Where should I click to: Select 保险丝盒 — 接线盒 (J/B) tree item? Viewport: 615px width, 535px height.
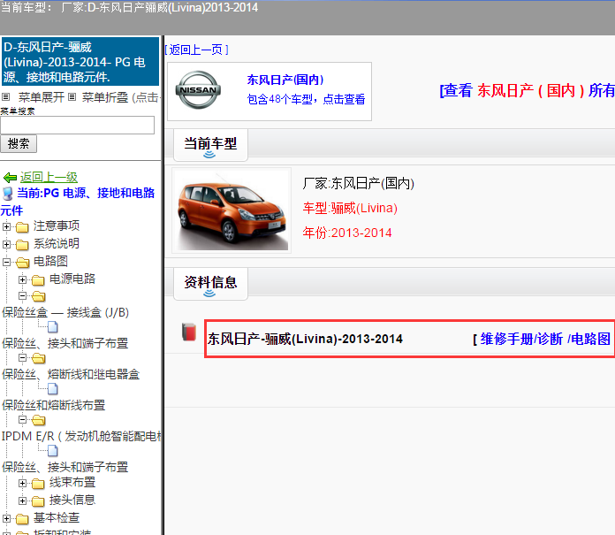[65, 312]
